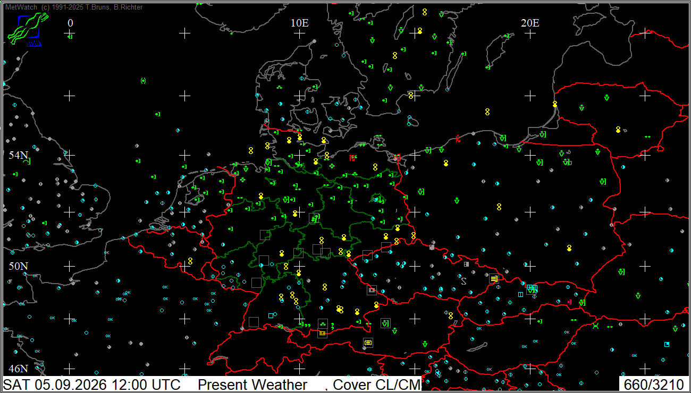
Task: Click the Present Weather parameter label
Action: (252, 385)
